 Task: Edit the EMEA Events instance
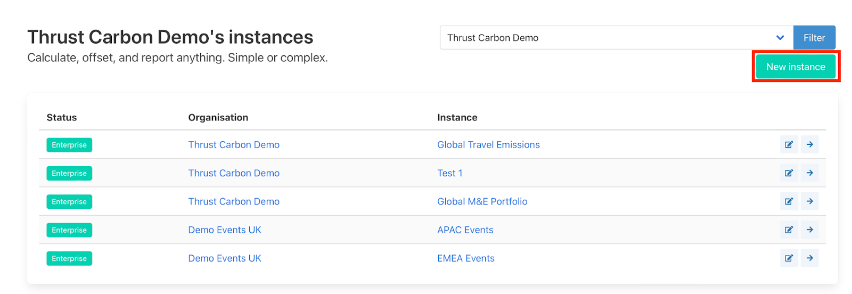tap(789, 258)
